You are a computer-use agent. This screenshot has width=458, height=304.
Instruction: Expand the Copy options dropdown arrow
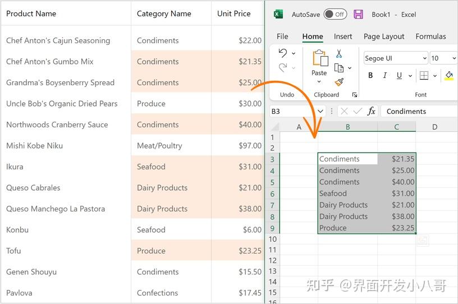(x=350, y=68)
